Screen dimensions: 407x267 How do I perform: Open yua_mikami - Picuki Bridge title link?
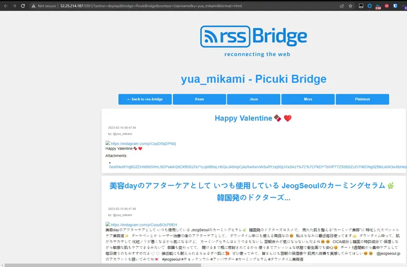coord(254,79)
